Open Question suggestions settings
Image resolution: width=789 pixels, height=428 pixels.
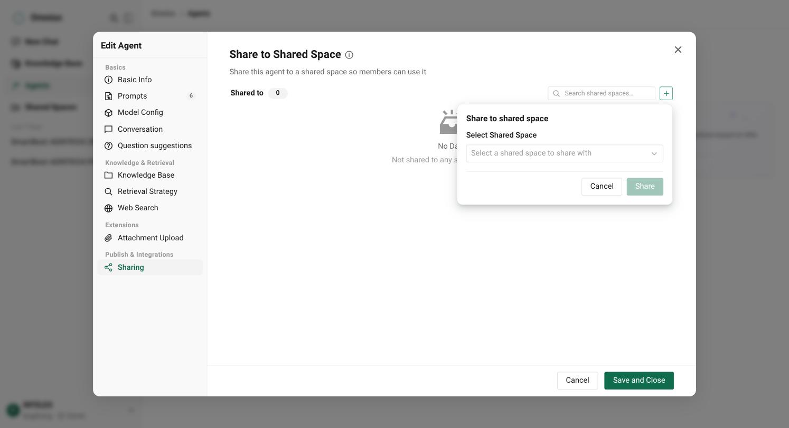pyautogui.click(x=150, y=145)
